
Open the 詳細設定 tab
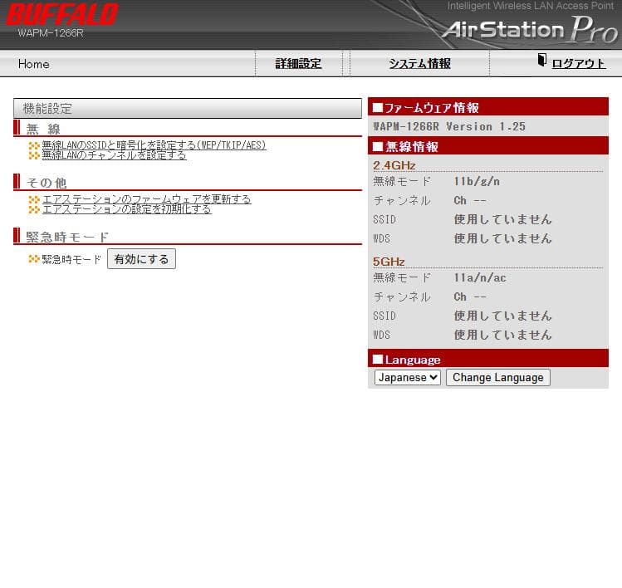click(x=298, y=63)
